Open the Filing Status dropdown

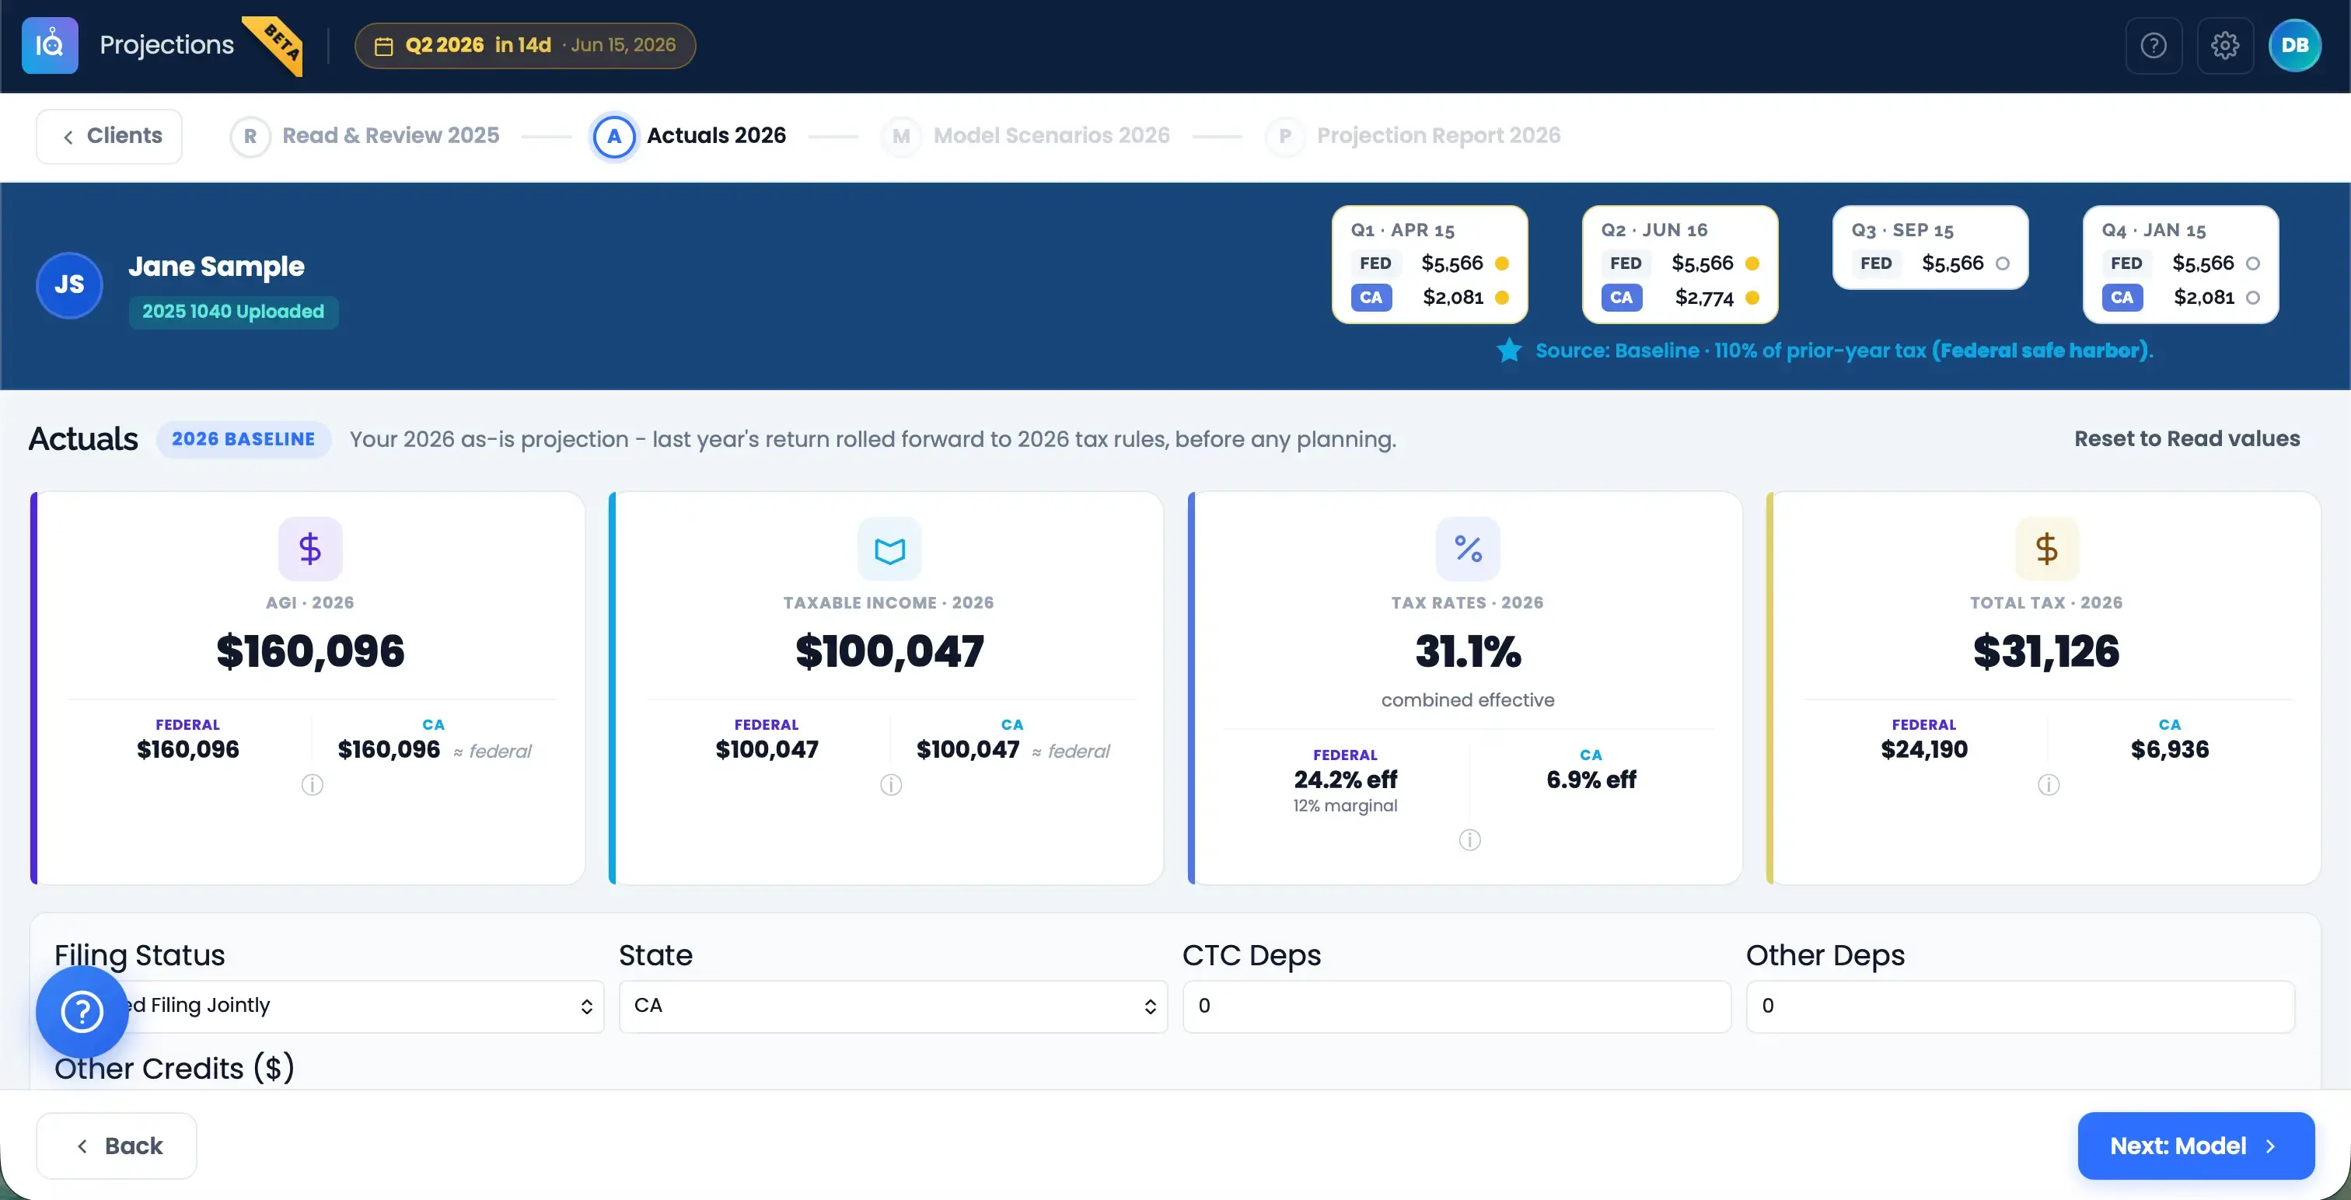(x=329, y=1006)
